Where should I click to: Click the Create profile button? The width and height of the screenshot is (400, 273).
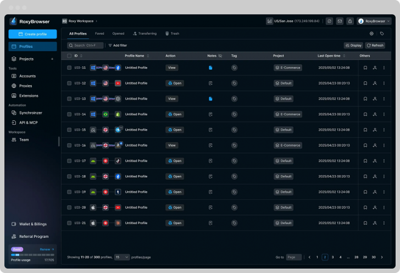tap(32, 34)
